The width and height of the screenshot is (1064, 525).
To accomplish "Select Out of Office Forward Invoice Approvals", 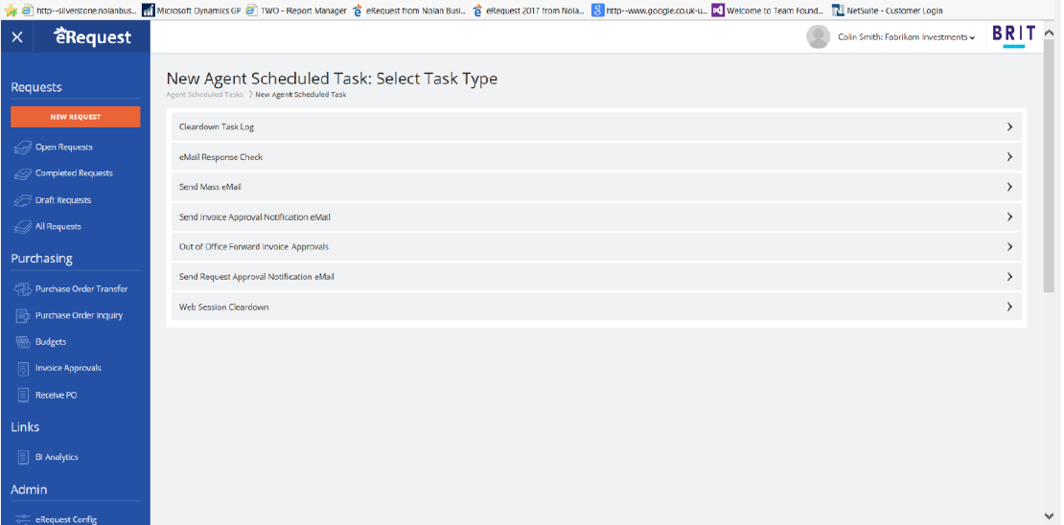I will (253, 247).
